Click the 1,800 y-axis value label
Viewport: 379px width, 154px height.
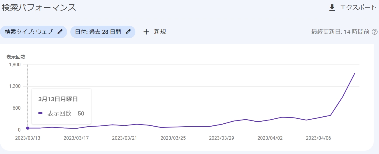pos(15,64)
